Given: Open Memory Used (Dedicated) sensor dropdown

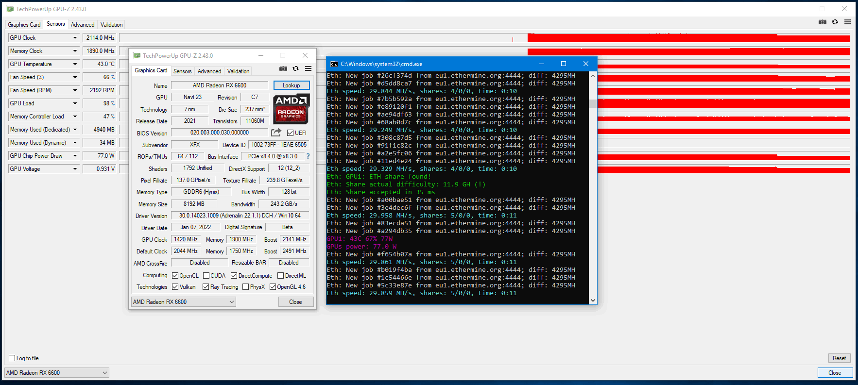Looking at the screenshot, I should pyautogui.click(x=75, y=130).
